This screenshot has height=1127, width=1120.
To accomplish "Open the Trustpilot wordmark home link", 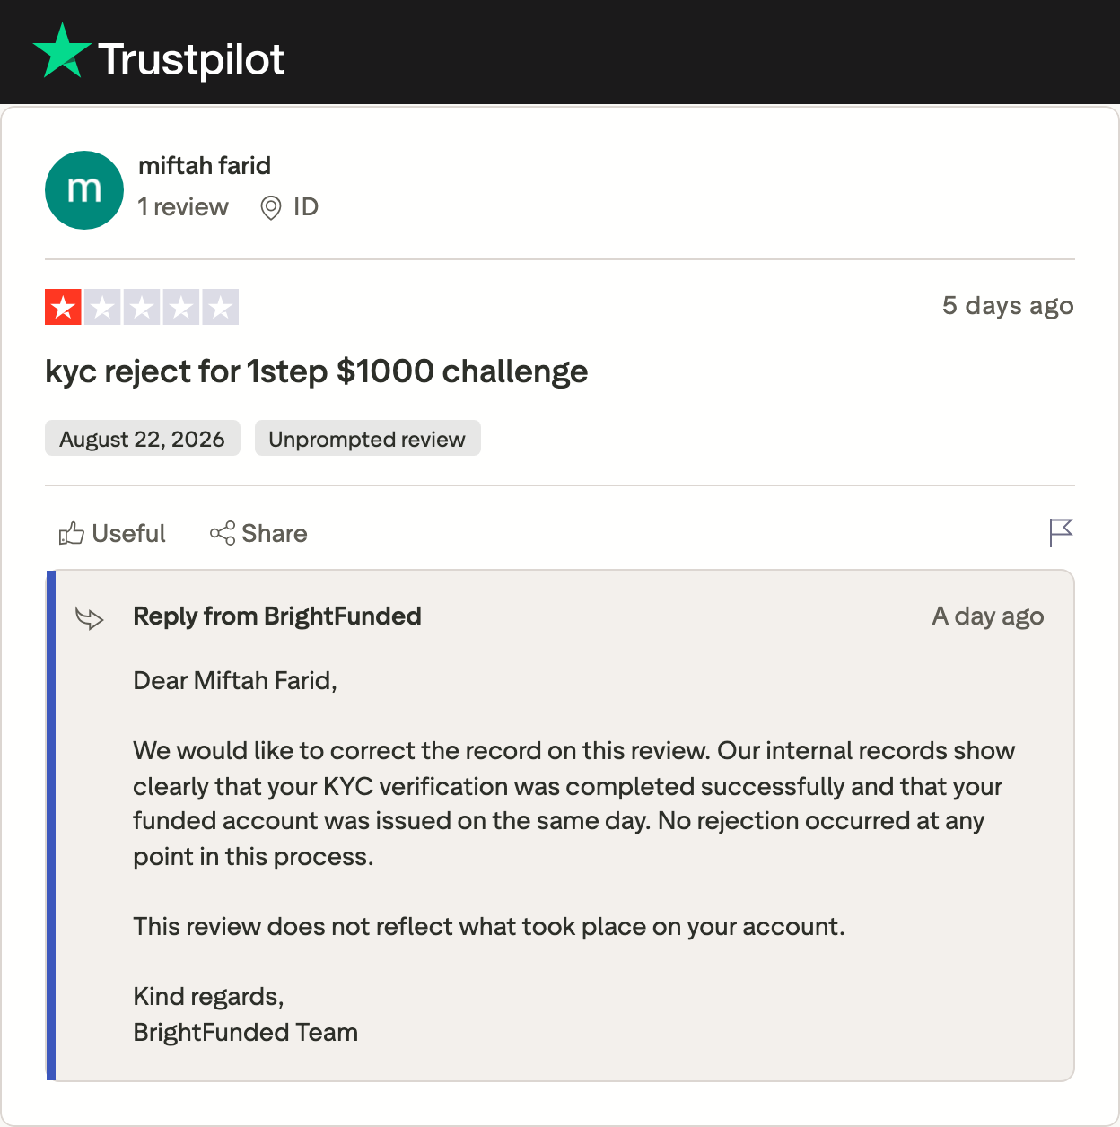I will 190,60.
